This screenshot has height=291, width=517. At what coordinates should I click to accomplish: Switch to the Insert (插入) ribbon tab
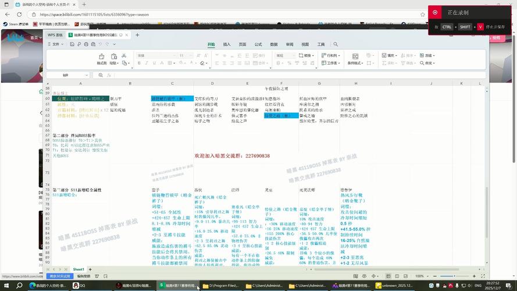(x=227, y=44)
